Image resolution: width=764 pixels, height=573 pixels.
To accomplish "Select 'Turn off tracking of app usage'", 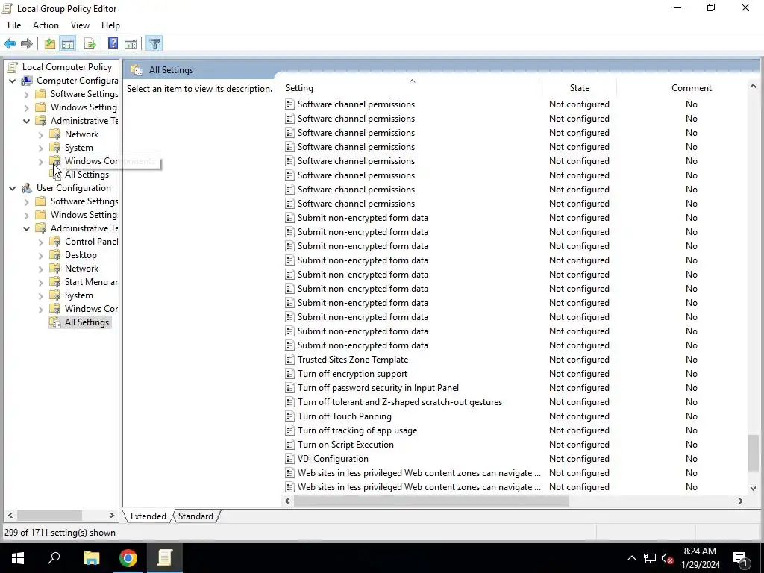I will coord(357,430).
